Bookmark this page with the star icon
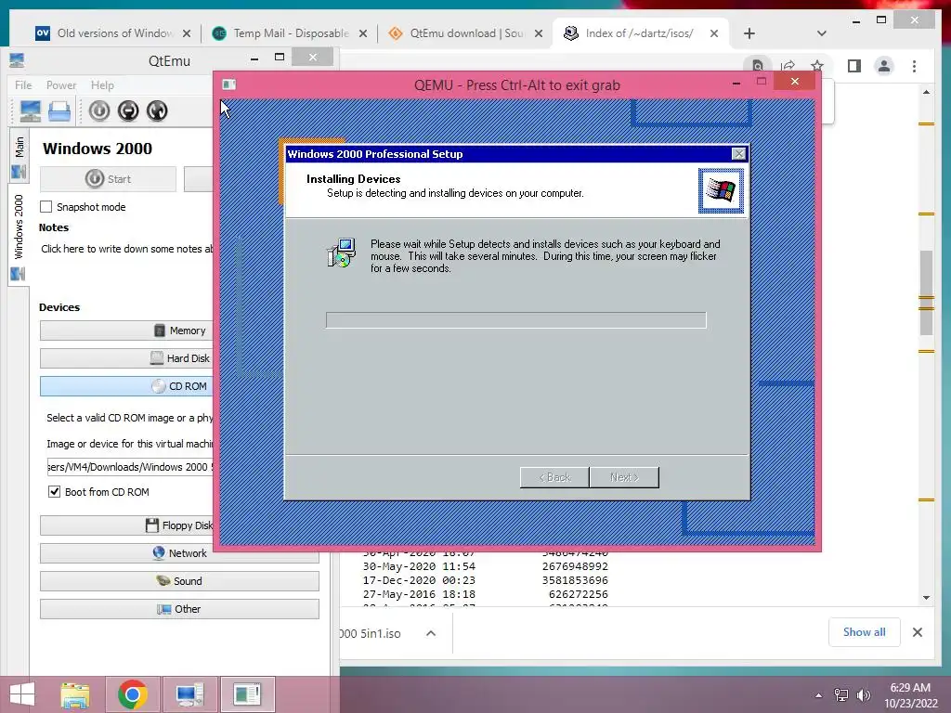The width and height of the screenshot is (951, 713). 817,66
